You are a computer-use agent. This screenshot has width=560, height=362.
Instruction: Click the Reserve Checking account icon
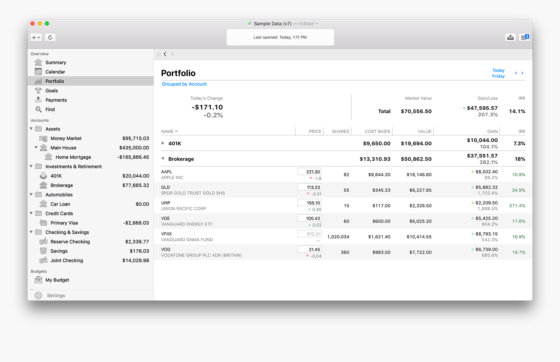pyautogui.click(x=43, y=242)
